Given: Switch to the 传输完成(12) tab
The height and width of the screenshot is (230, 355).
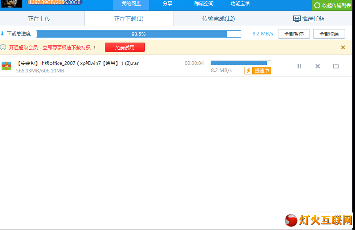Looking at the screenshot, I should [x=219, y=19].
